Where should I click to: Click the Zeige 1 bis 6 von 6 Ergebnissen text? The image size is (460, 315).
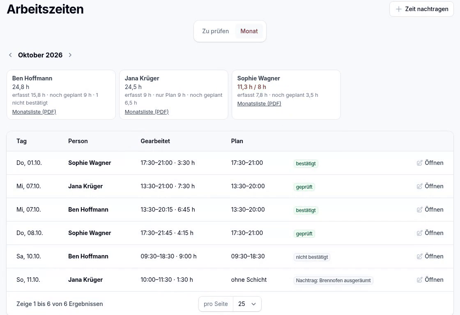[x=60, y=304]
